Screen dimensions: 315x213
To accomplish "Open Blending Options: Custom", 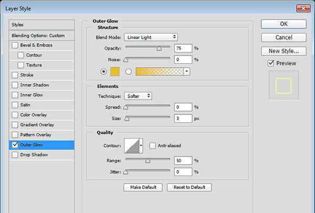I will (41, 36).
